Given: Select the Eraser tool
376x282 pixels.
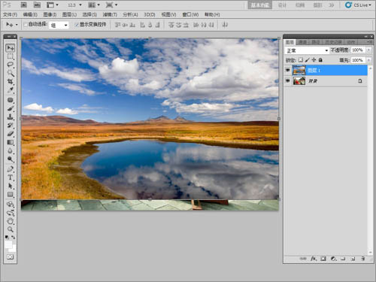Looking at the screenshot, I should [x=11, y=134].
